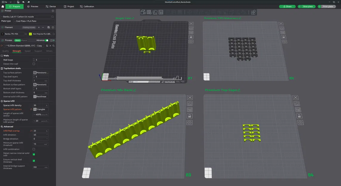
Task: Switch to the Speed settings tab
Action: pos(28,51)
